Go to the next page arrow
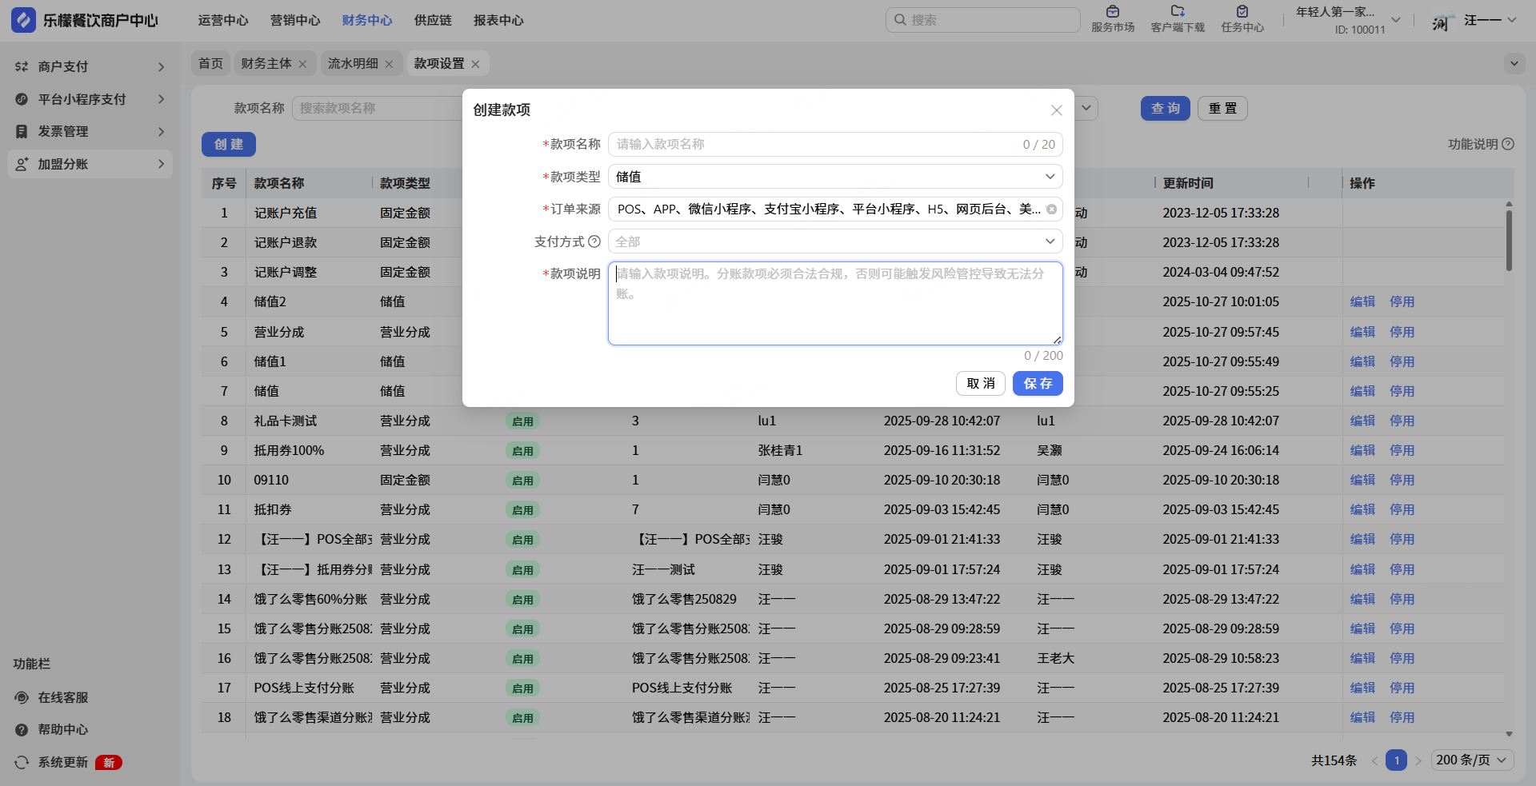 pyautogui.click(x=1418, y=760)
